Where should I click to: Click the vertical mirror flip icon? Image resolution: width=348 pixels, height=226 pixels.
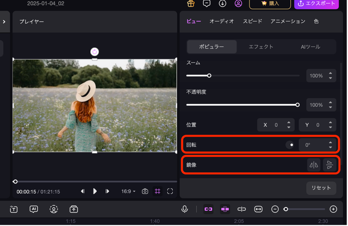pyautogui.click(x=329, y=165)
